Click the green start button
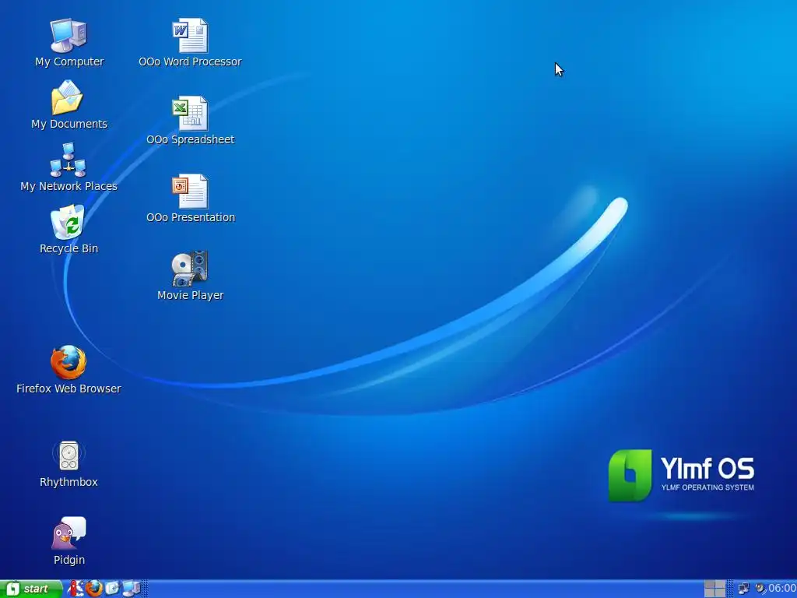The image size is (797, 598). click(x=31, y=589)
